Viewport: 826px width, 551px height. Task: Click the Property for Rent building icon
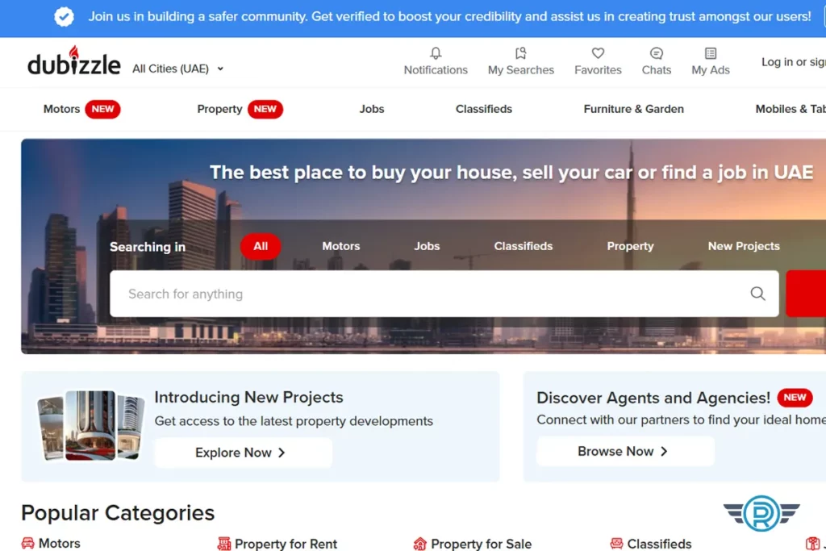pos(224,543)
